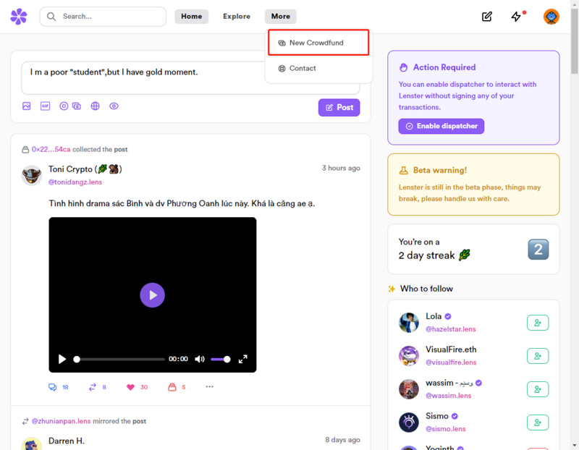Open the profile avatar menu

551,17
